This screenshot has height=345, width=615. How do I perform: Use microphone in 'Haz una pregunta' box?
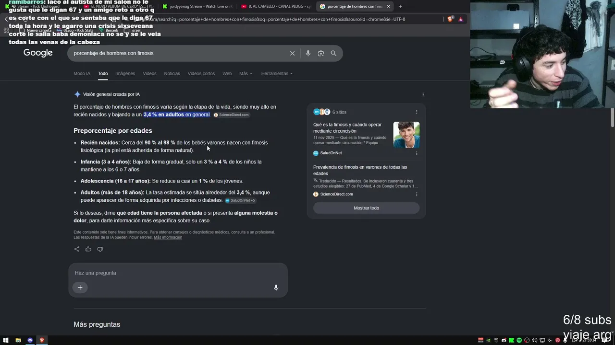click(276, 287)
